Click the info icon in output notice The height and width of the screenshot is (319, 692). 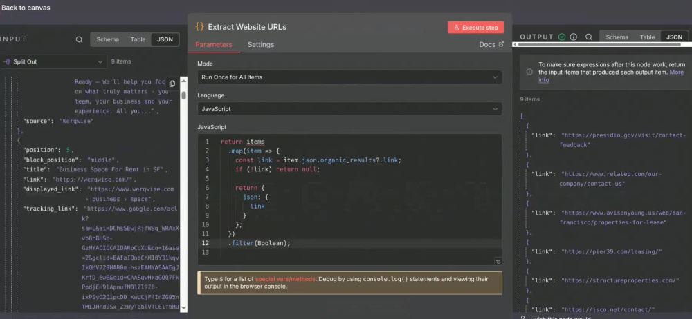click(529, 72)
